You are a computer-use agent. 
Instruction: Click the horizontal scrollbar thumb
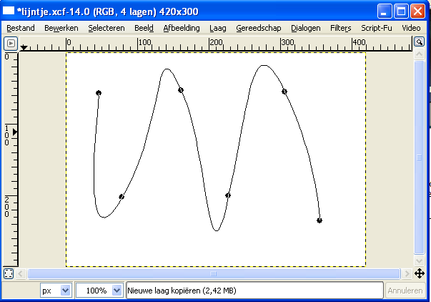[214, 273]
